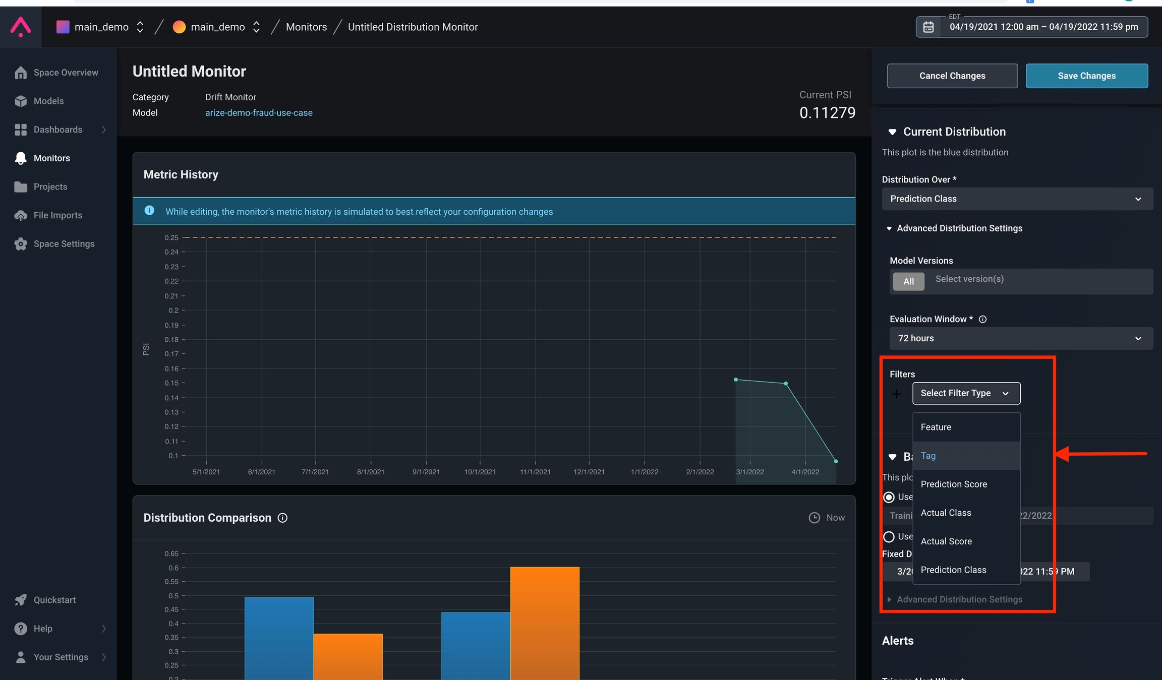
Task: Open the arize-demo-fraud-use-case model link
Action: [259, 113]
